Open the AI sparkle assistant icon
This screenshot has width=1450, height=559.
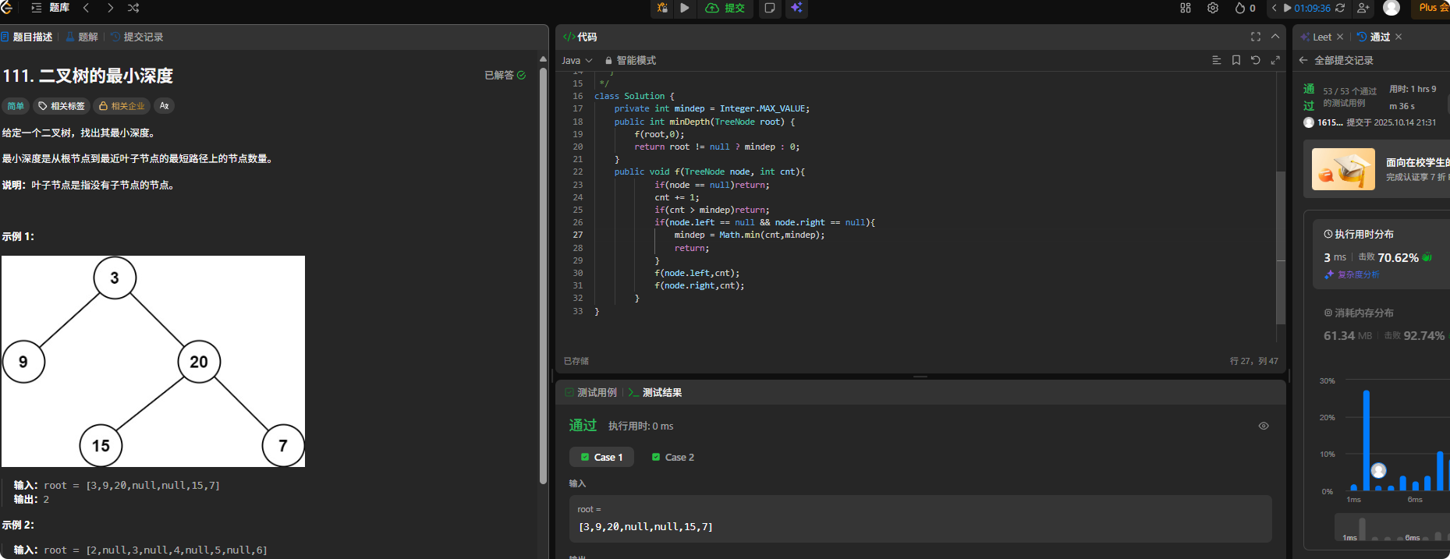796,8
